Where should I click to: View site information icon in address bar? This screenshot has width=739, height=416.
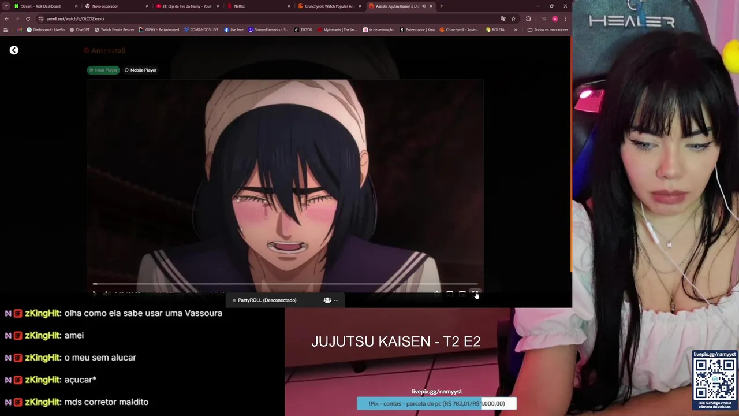click(x=40, y=18)
